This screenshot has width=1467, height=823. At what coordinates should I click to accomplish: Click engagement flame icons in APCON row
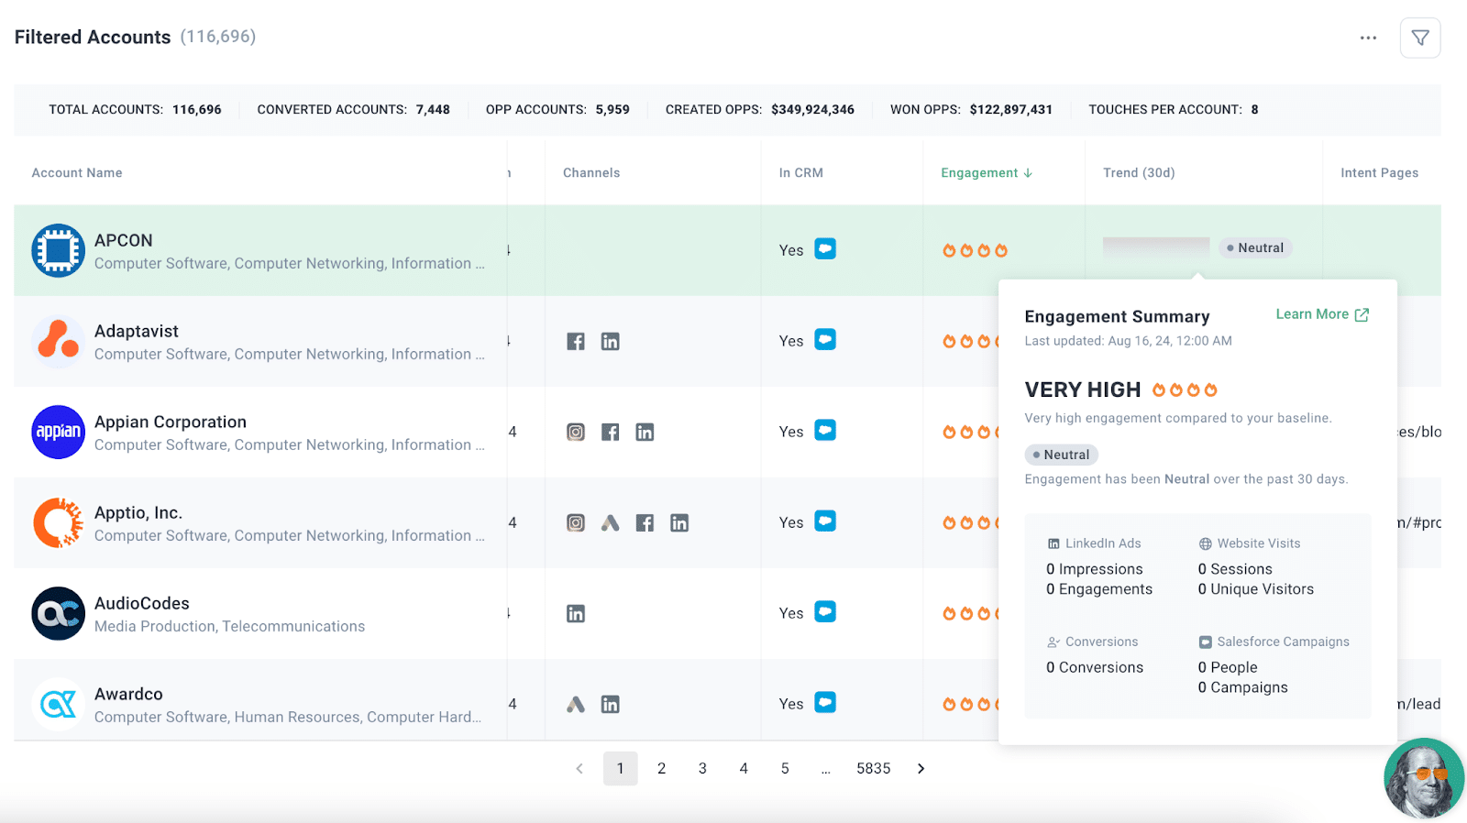975,250
